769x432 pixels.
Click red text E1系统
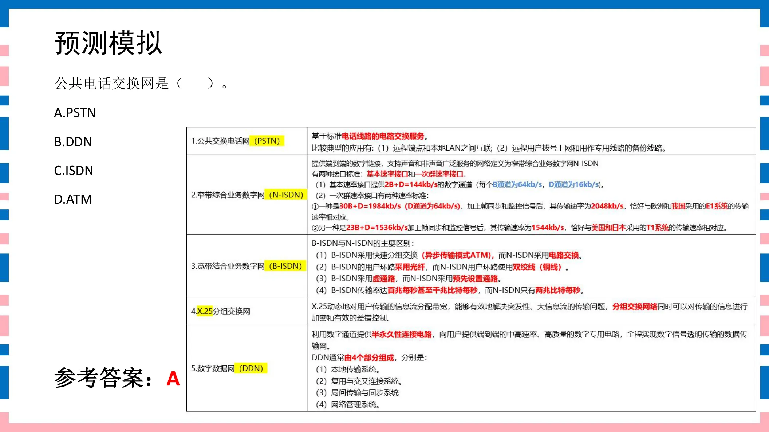pos(717,206)
